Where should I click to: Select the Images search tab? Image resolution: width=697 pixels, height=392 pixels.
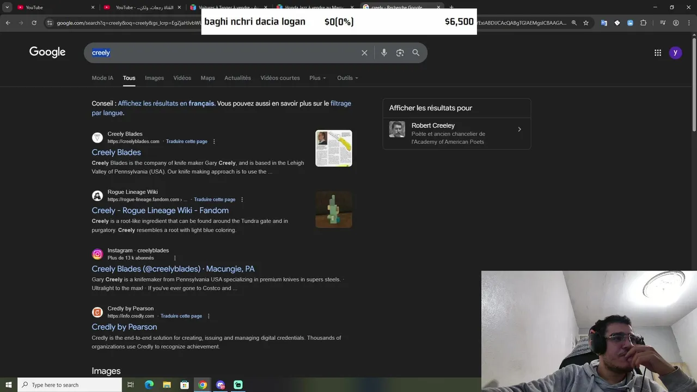(154, 78)
